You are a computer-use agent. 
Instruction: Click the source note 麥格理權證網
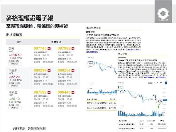(37, 128)
